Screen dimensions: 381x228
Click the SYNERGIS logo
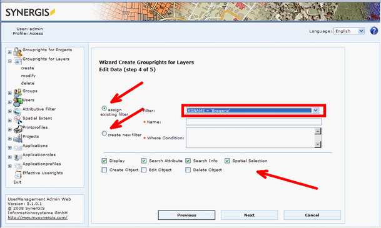(x=30, y=12)
